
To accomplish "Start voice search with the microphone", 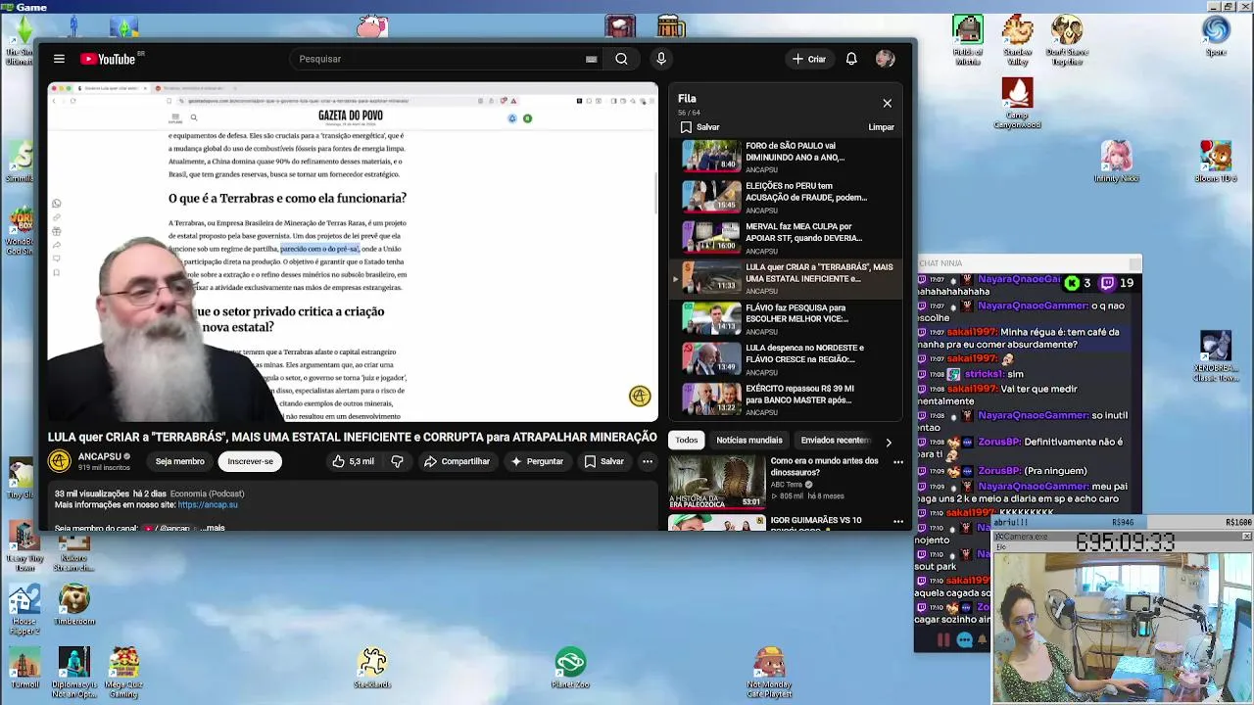I will point(661,59).
